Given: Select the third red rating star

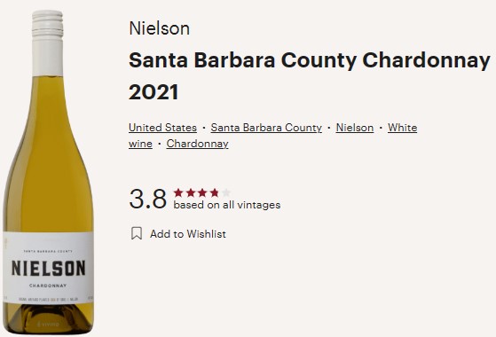Looking at the screenshot, I should [x=202, y=192].
